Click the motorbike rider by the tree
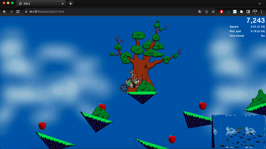The width and height of the screenshot is (266, 149). click(131, 81)
